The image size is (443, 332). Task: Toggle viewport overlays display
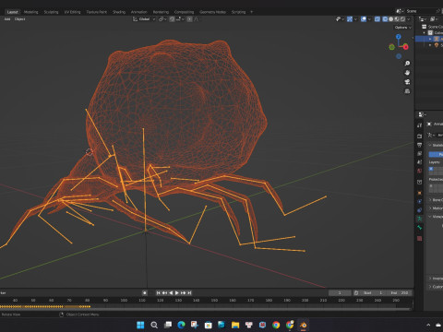coord(364,19)
